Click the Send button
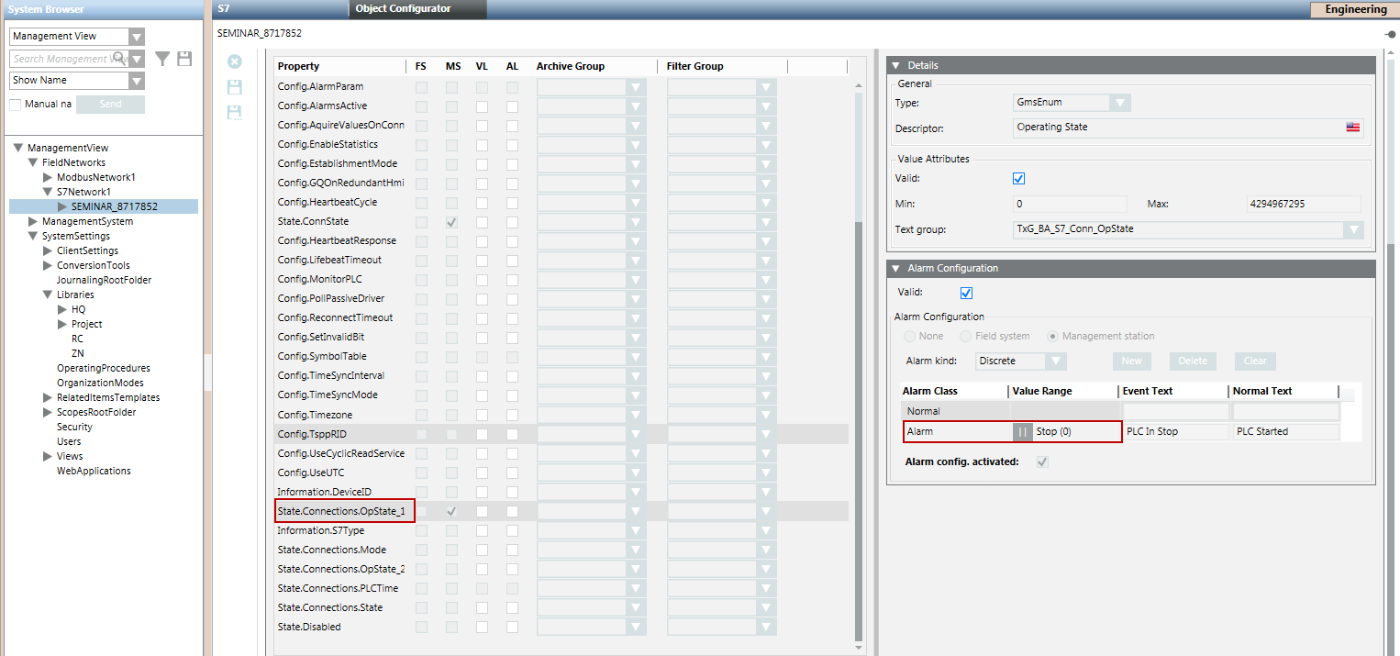 click(x=110, y=105)
